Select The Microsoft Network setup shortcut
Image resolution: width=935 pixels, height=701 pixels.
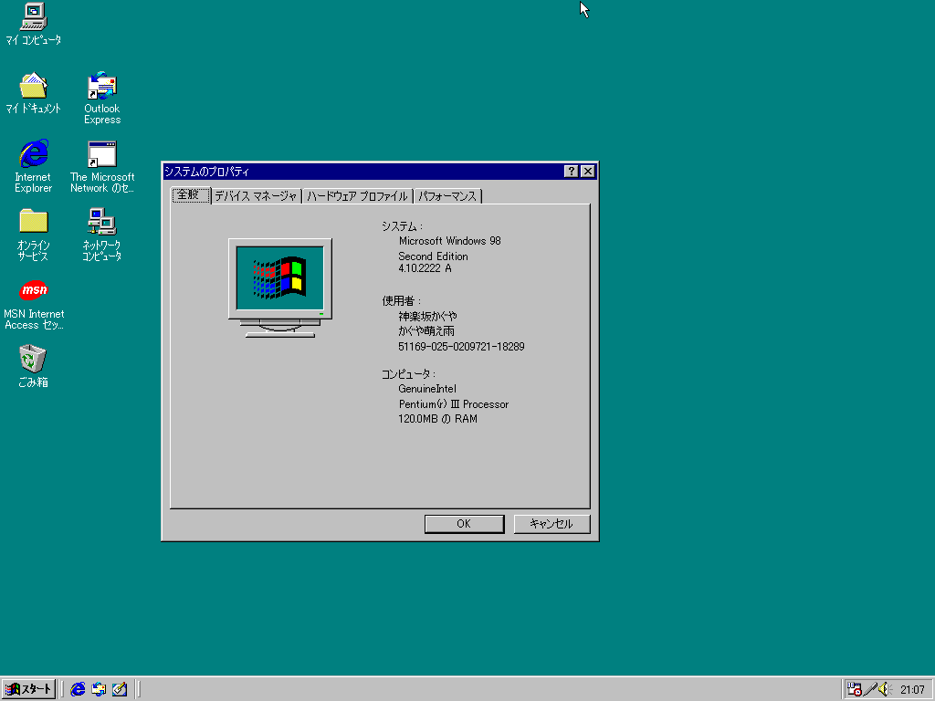101,154
